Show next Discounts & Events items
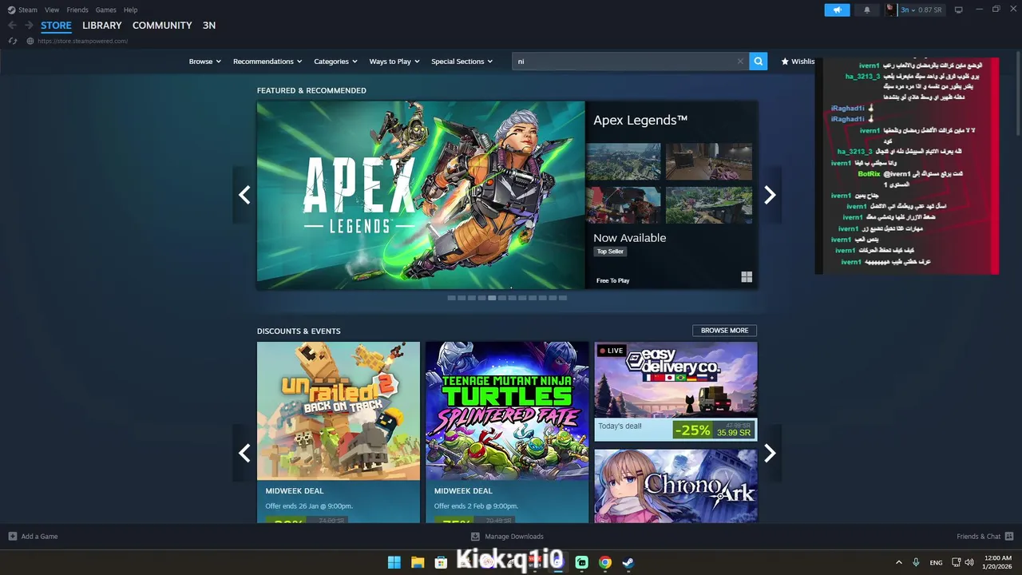Viewport: 1022px width, 575px height. (770, 453)
